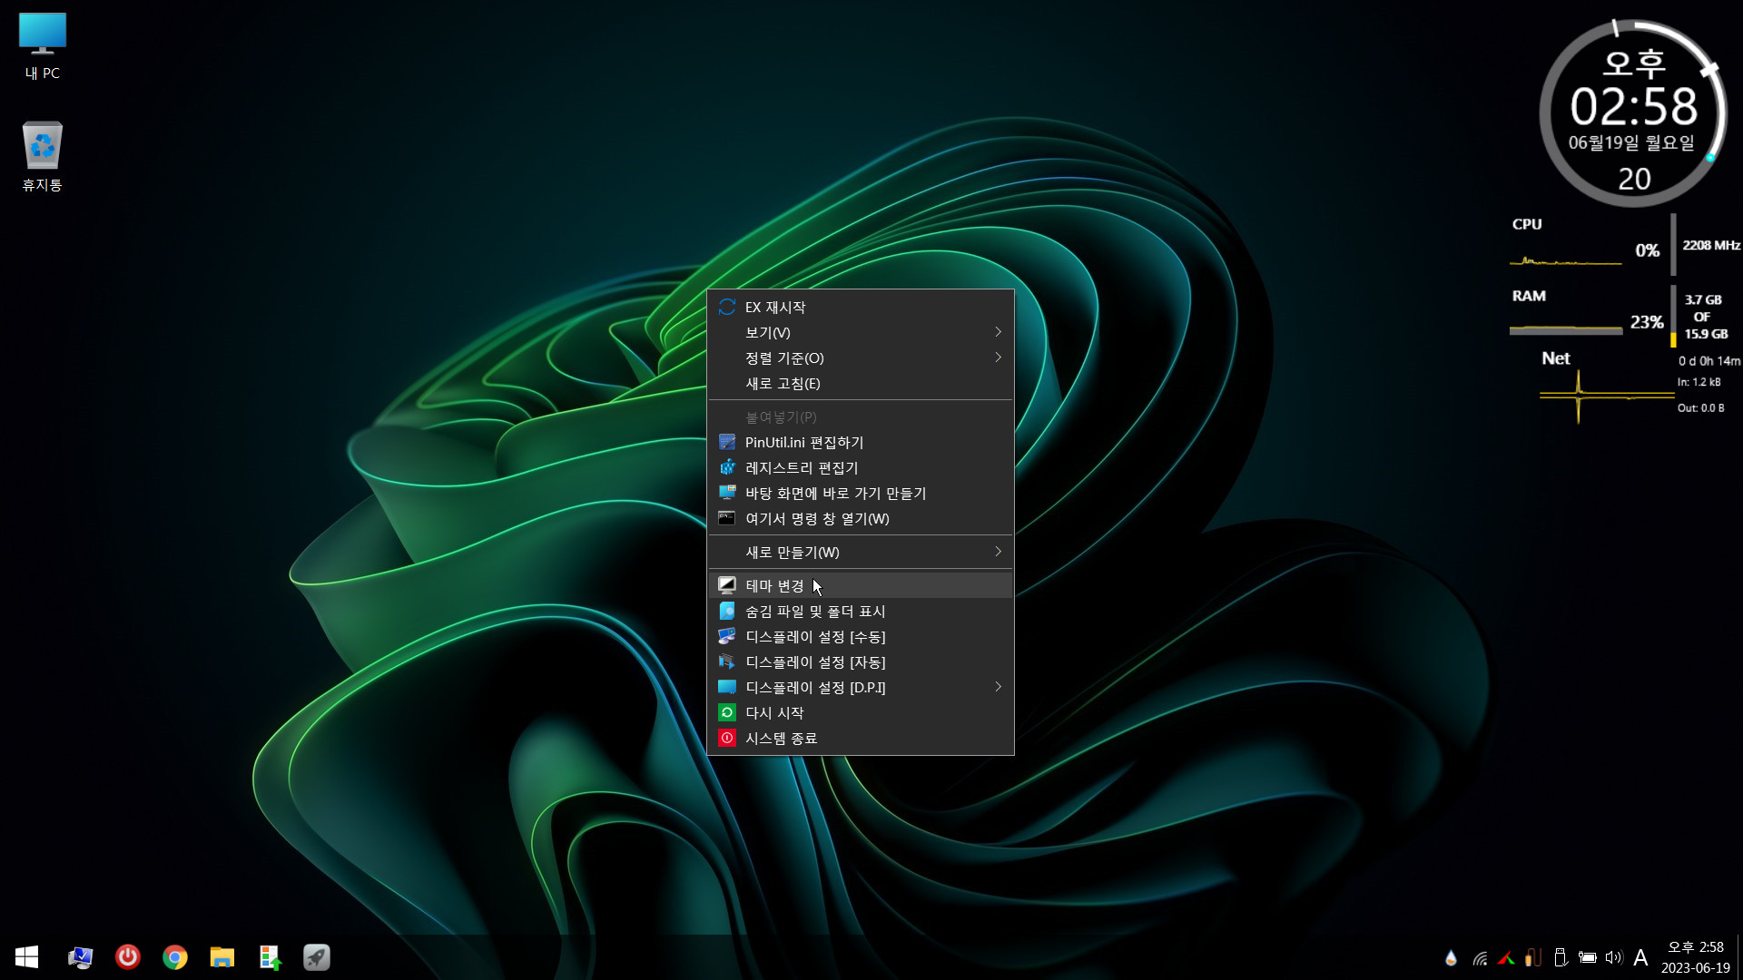
Task: Click the green-arrow installer taskbar icon
Action: click(270, 957)
